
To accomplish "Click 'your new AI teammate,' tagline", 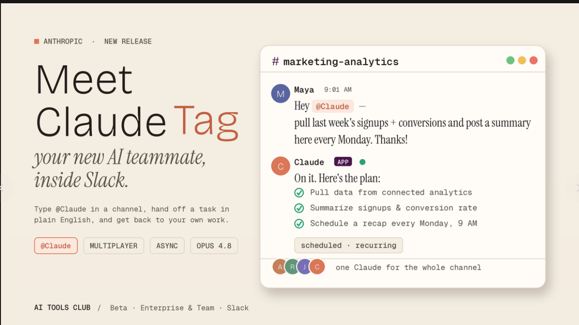I will tap(120, 159).
